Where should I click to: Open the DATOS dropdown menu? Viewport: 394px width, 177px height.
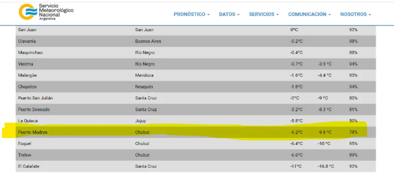(229, 14)
